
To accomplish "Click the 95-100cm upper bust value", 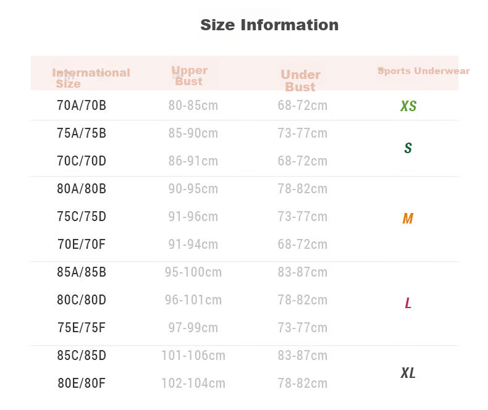I will (193, 272).
